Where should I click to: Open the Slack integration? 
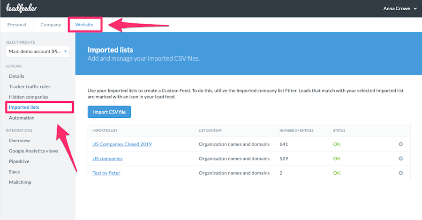15,172
